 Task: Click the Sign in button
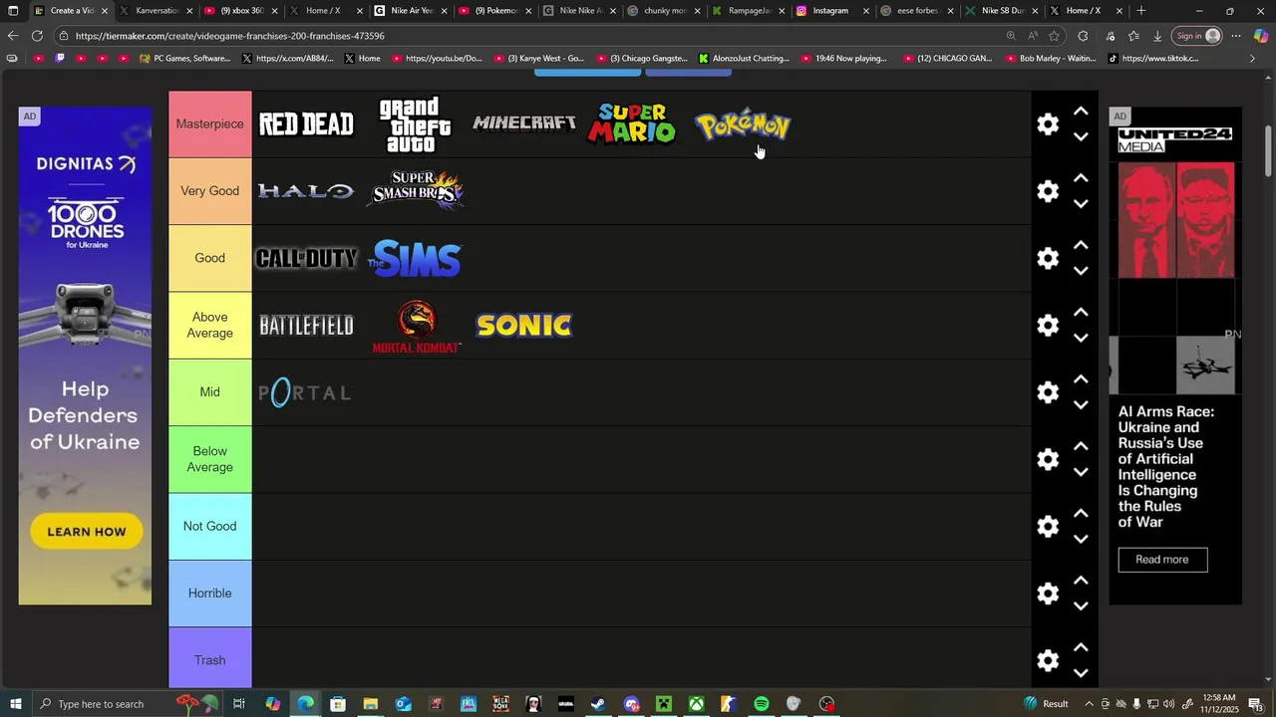(x=1197, y=36)
